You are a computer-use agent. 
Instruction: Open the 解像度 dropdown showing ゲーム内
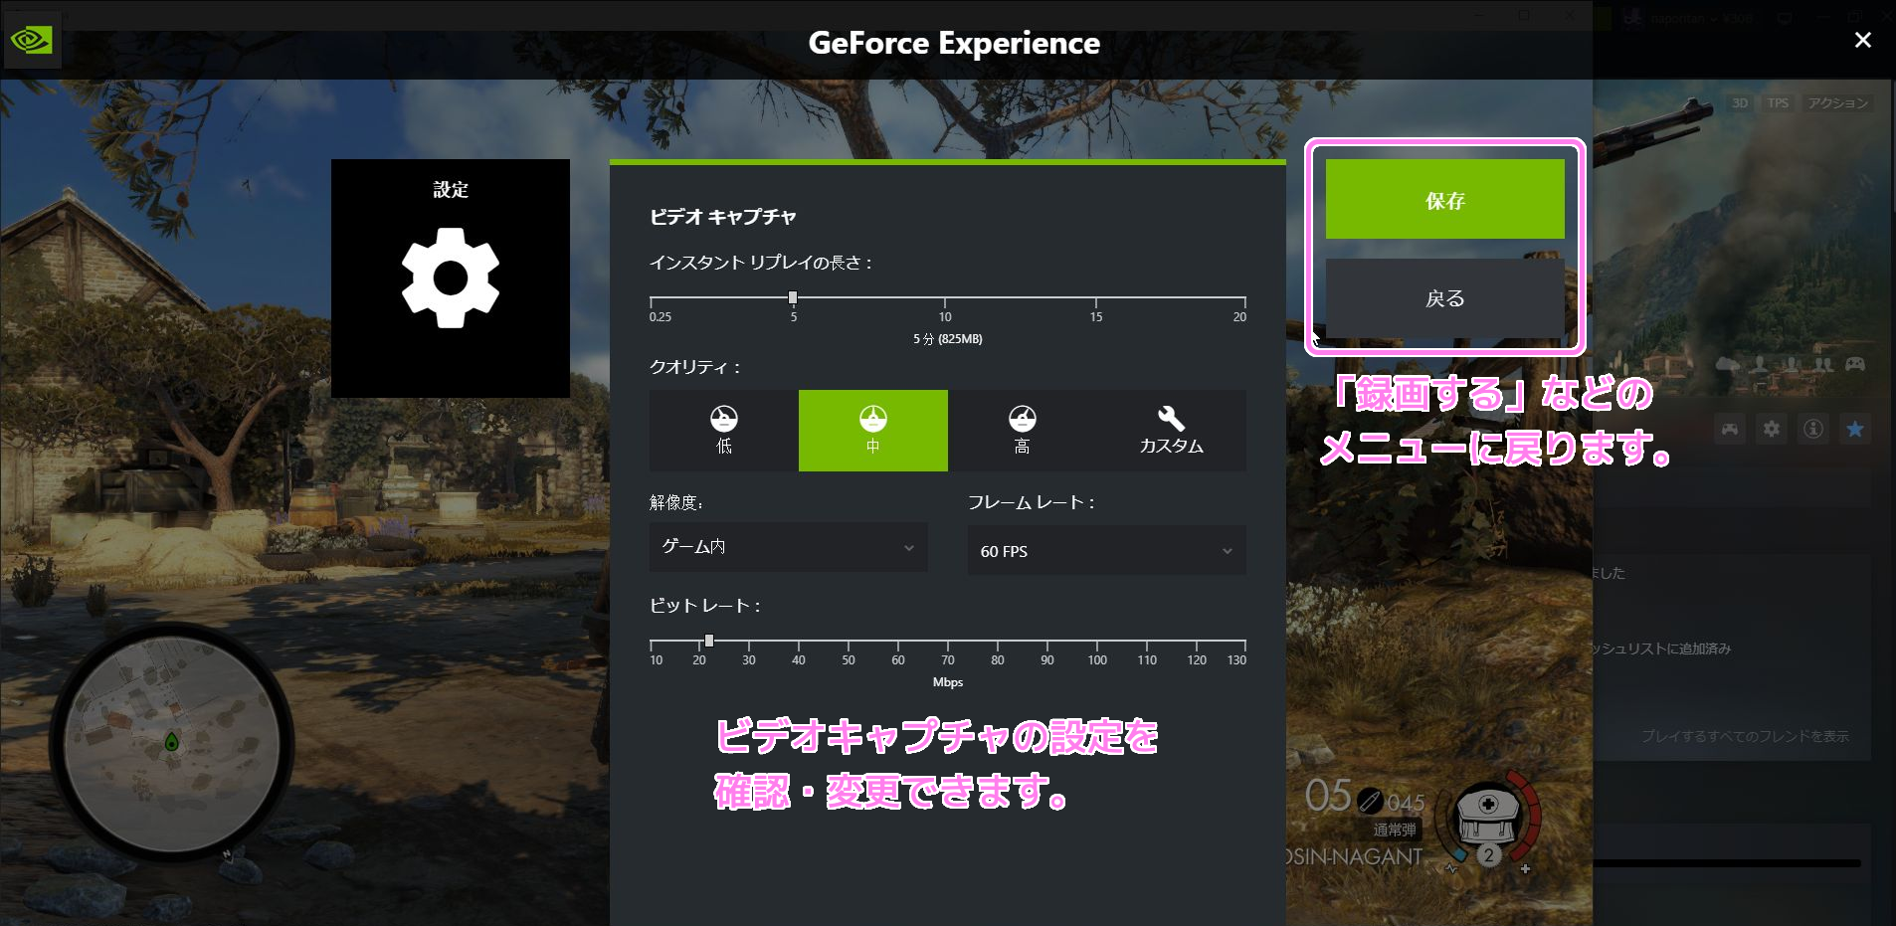point(789,547)
